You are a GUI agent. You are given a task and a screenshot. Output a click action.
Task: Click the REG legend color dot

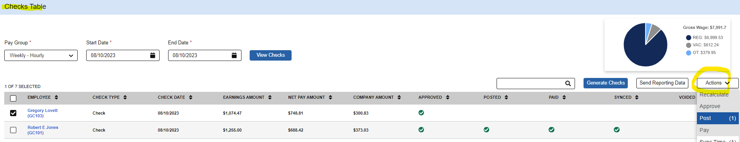[x=688, y=38]
